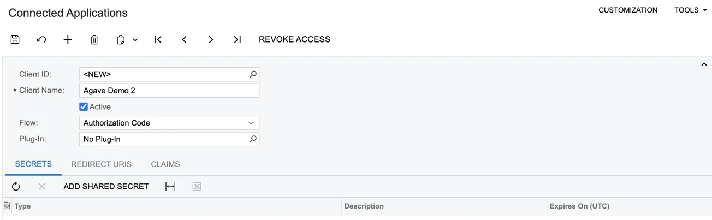This screenshot has width=712, height=220.
Task: Collapse the form summary panel
Action: 704,64
